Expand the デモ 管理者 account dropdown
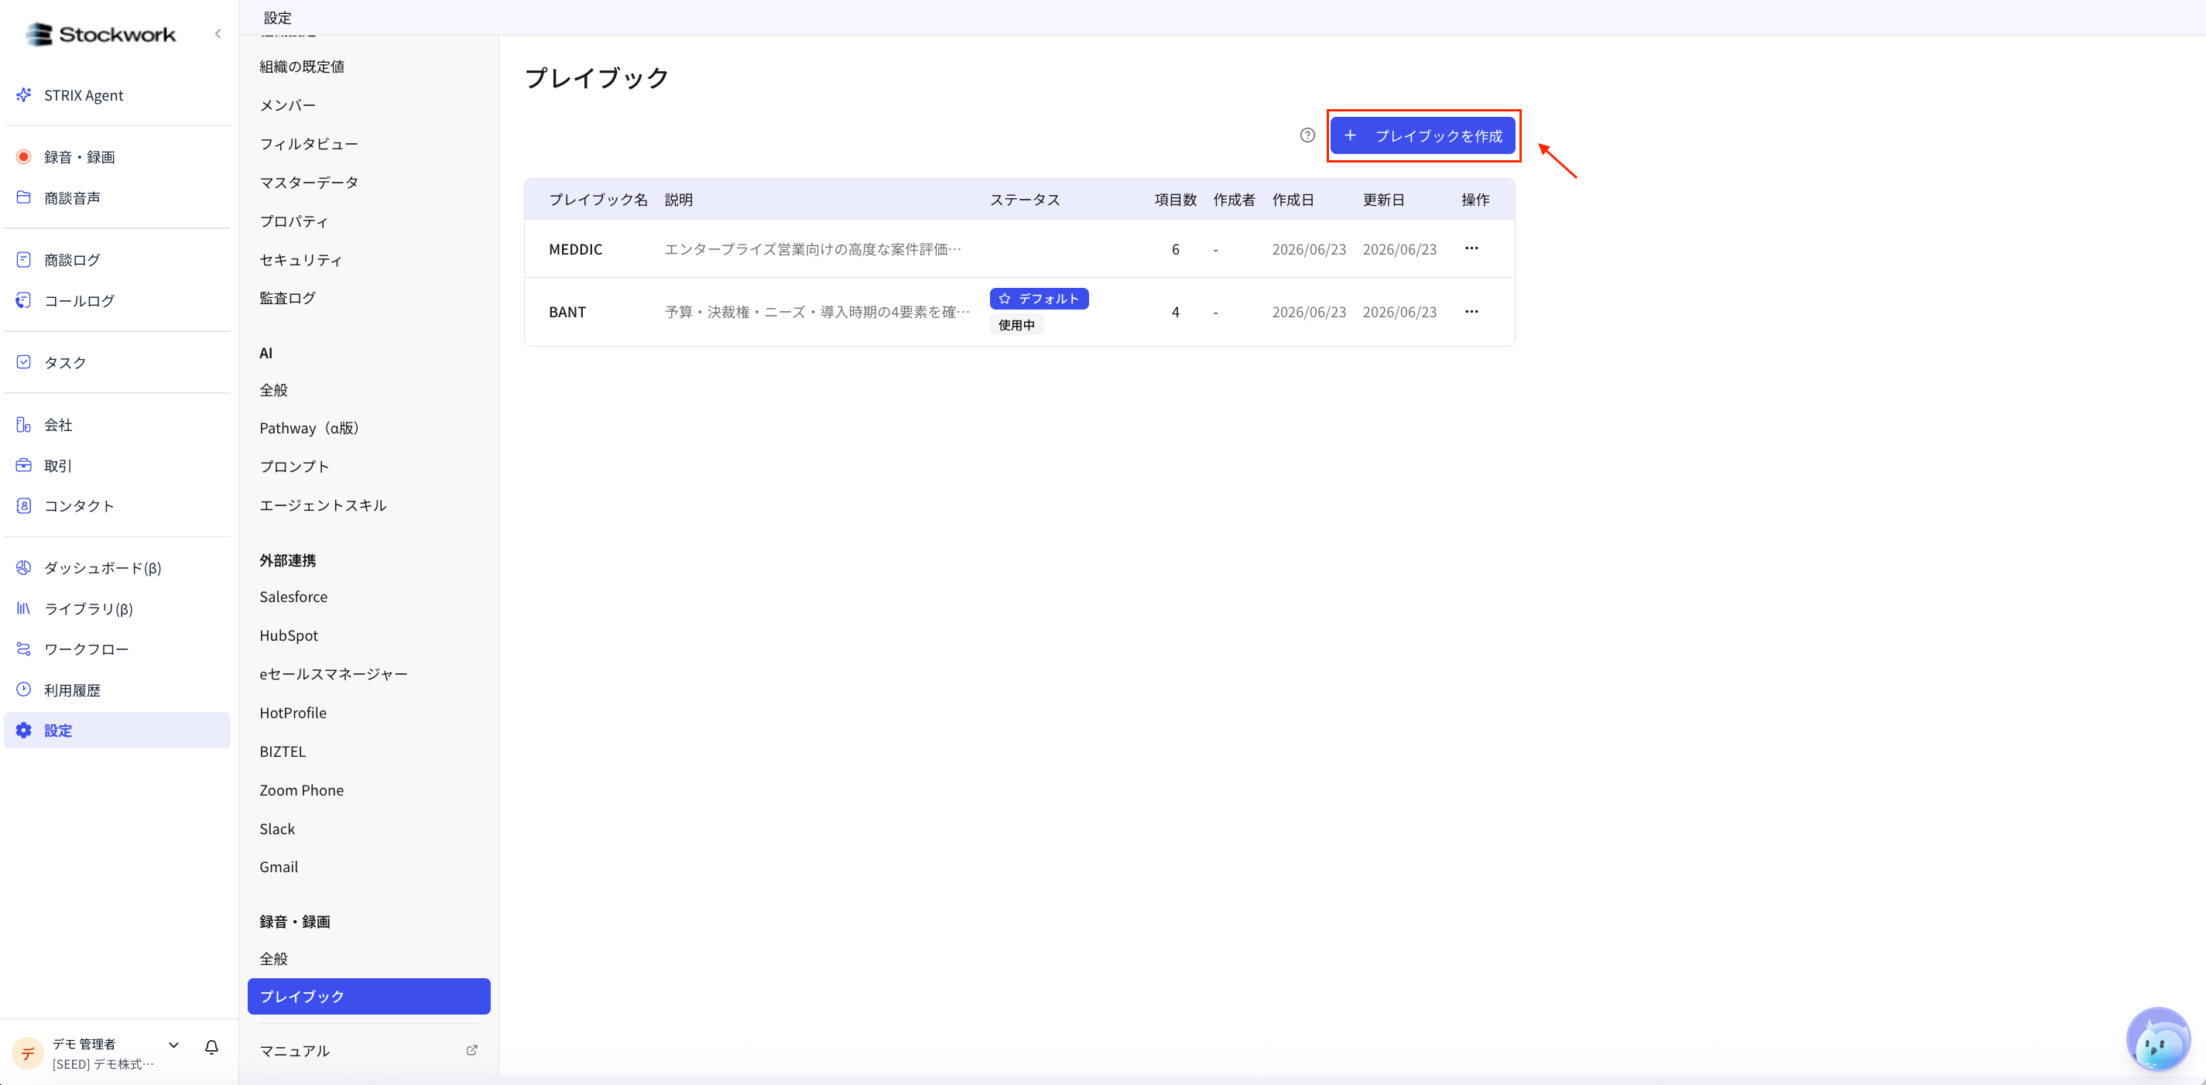2206x1085 pixels. pyautogui.click(x=174, y=1045)
